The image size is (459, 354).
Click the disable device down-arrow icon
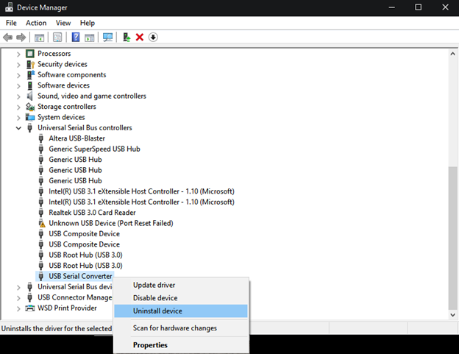153,38
